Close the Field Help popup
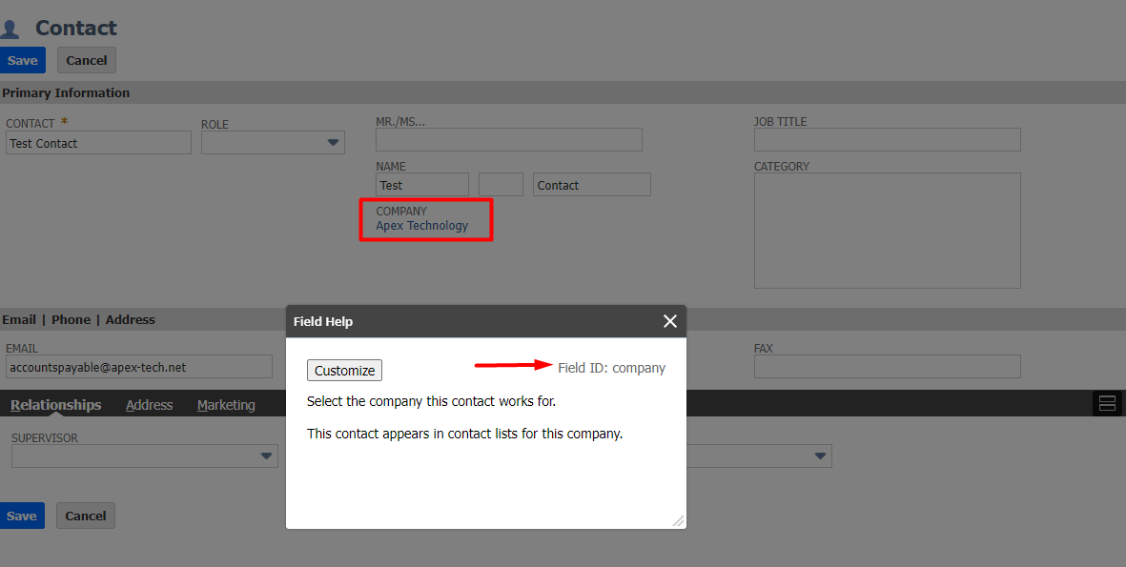Viewport: 1126px width, 567px height. [x=670, y=321]
